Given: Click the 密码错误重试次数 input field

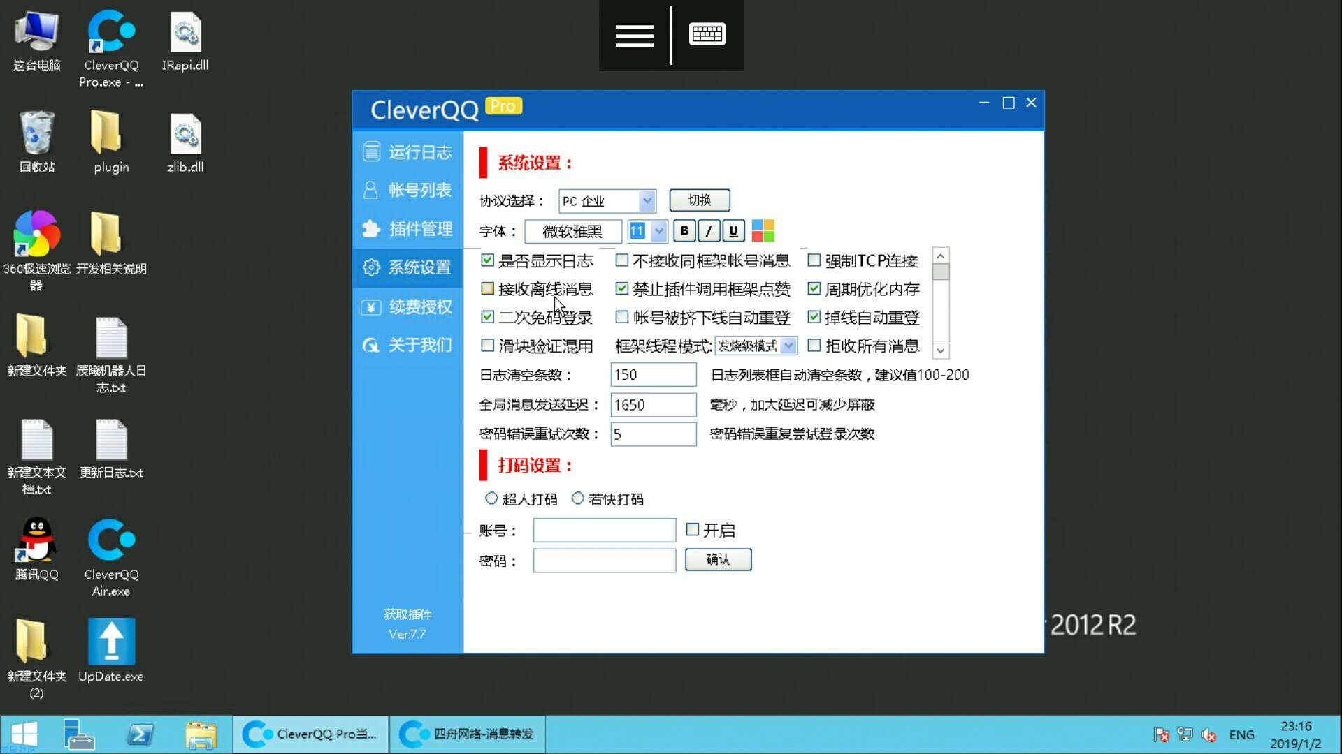Looking at the screenshot, I should pyautogui.click(x=654, y=434).
